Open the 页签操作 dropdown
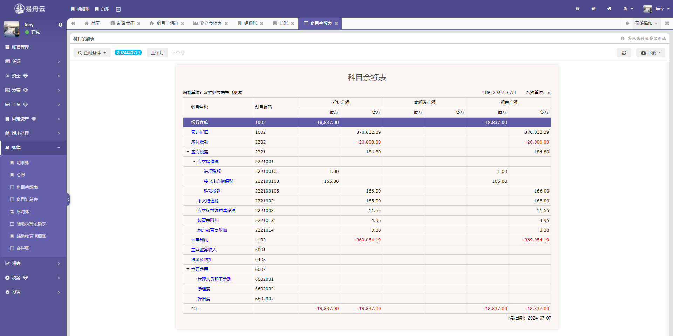 click(x=646, y=23)
